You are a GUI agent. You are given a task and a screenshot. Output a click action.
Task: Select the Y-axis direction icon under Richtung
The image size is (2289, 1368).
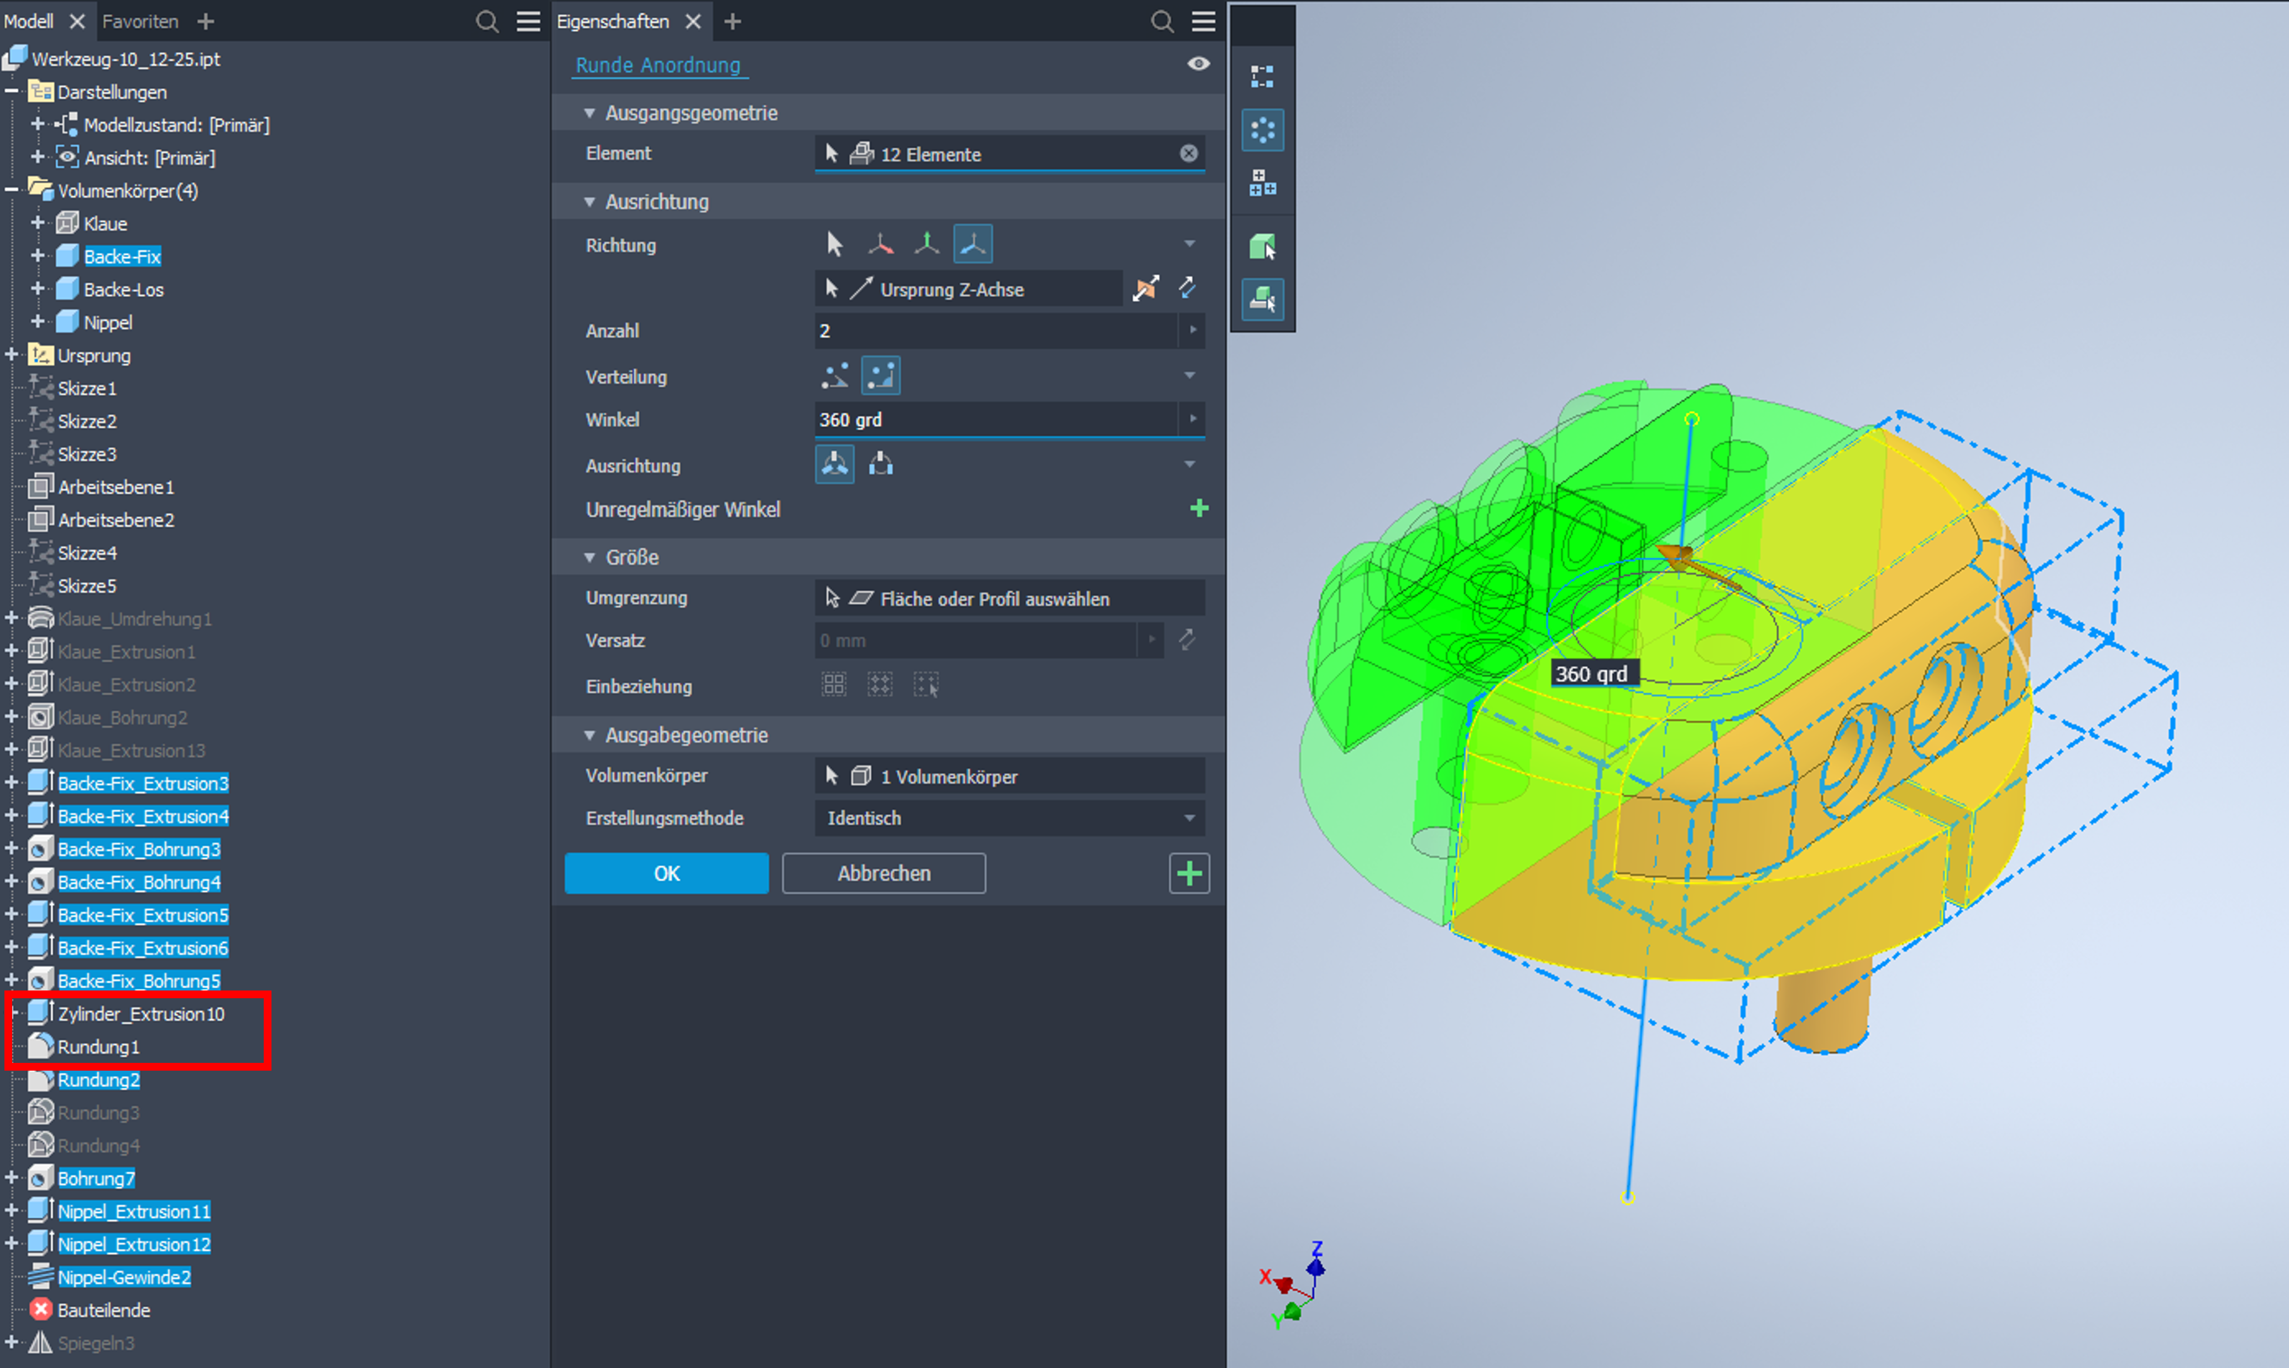(927, 244)
